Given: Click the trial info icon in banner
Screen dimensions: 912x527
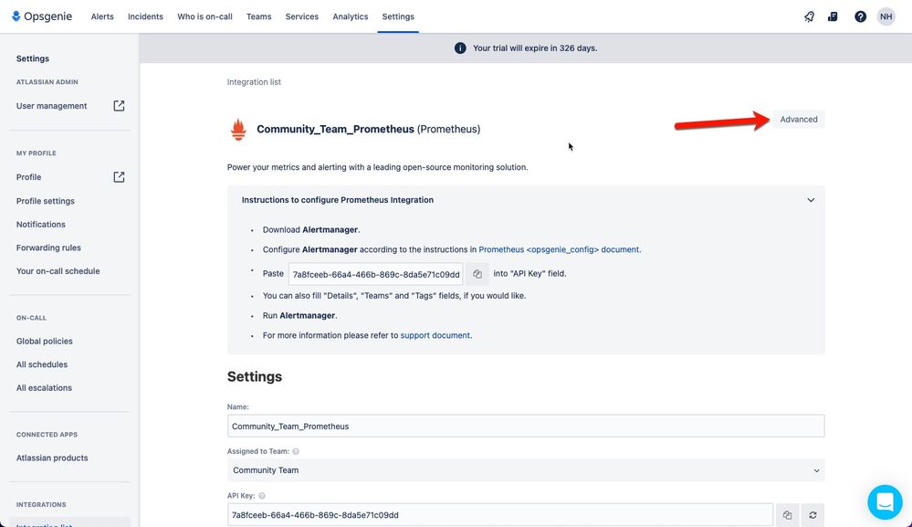Looking at the screenshot, I should point(460,47).
